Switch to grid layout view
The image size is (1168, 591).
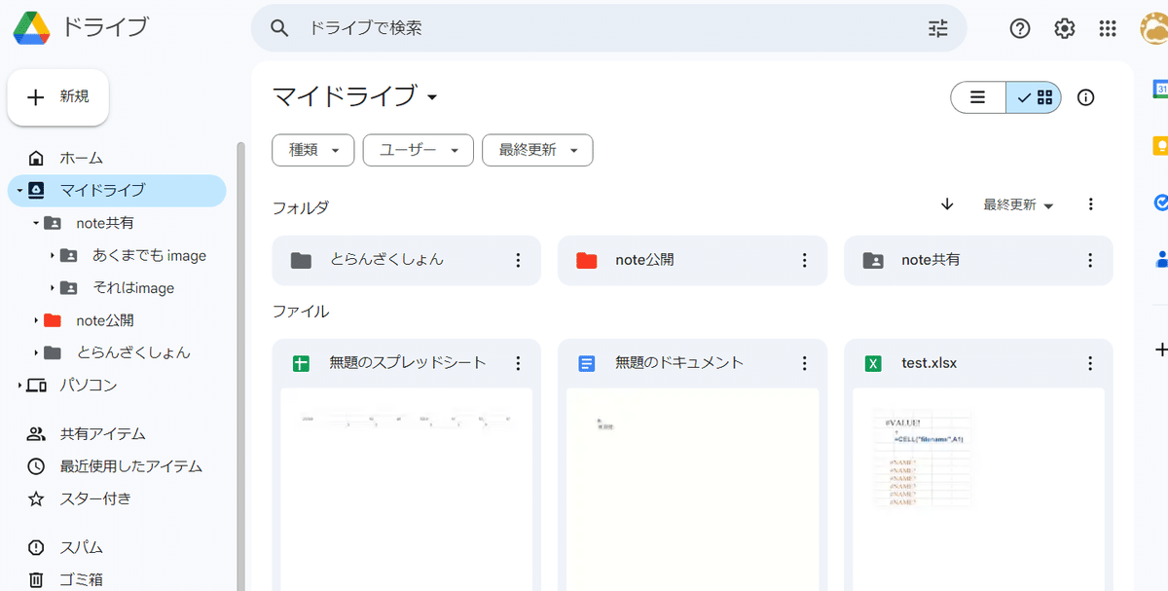point(1035,97)
